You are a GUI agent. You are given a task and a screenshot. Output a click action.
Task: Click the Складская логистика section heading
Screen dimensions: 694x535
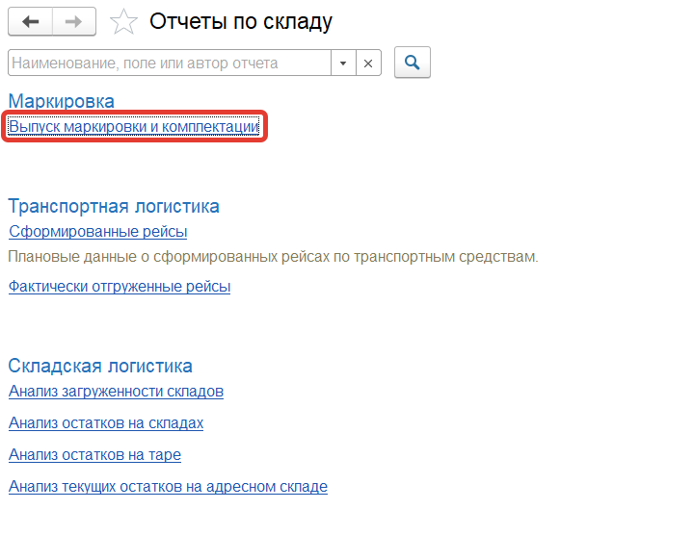[x=100, y=366]
